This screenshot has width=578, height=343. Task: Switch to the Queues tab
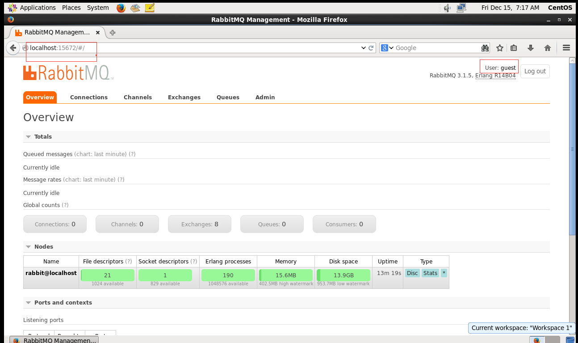228,97
